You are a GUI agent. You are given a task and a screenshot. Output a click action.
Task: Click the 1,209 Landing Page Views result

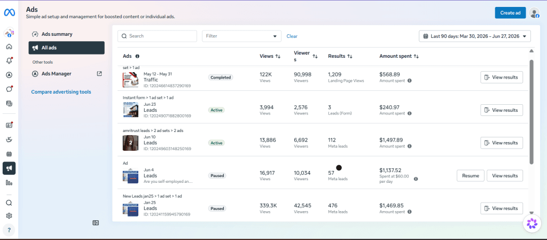pos(335,74)
